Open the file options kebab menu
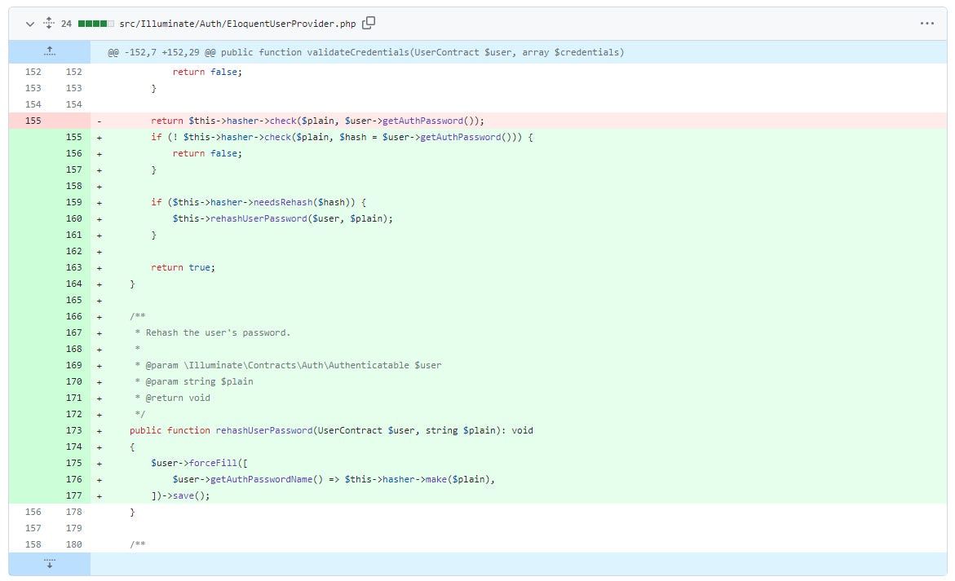Screen dimensions: 955x581 [926, 24]
